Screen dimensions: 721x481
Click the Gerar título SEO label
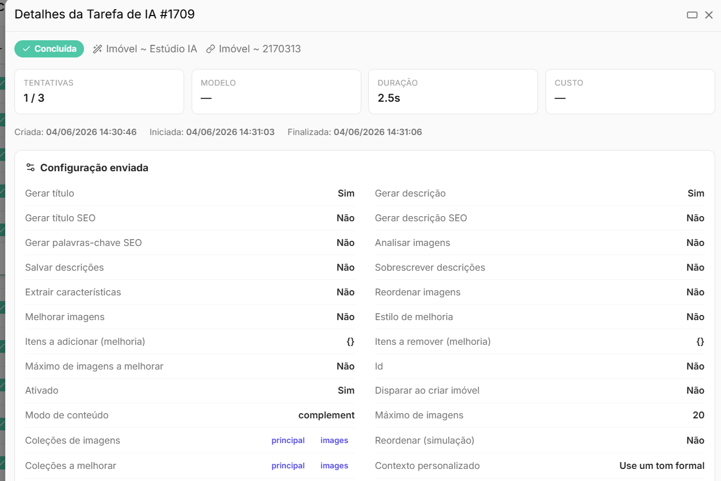[x=60, y=218]
